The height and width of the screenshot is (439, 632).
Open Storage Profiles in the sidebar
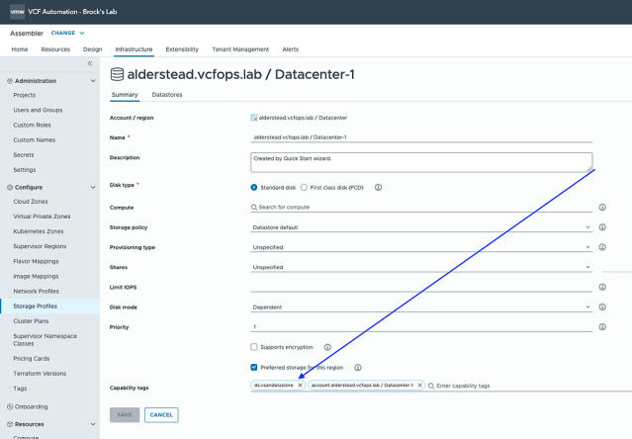tap(35, 307)
